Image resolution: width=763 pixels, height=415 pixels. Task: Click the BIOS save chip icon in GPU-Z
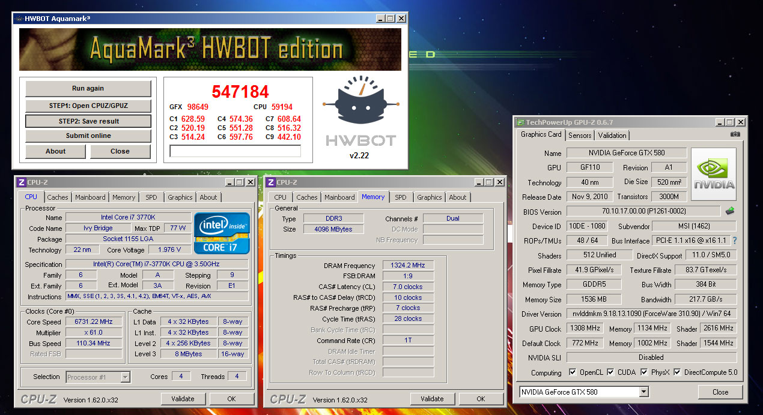click(x=730, y=210)
